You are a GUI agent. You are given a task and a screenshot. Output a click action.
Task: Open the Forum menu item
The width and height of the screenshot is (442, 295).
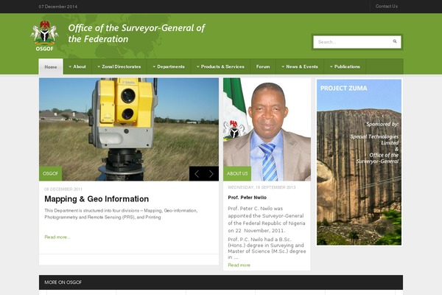263,67
